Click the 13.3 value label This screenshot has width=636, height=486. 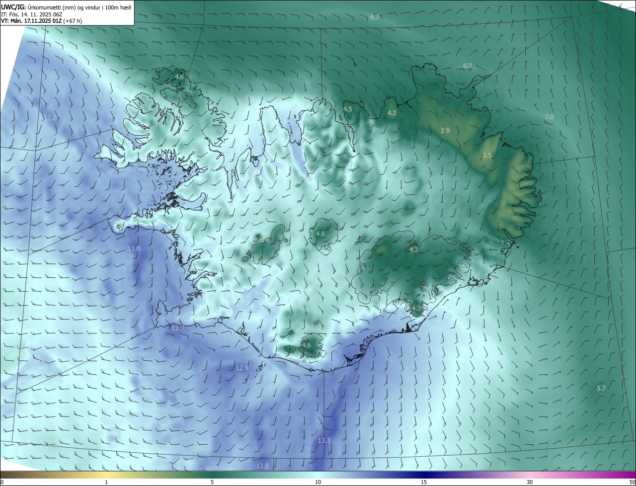(x=324, y=441)
